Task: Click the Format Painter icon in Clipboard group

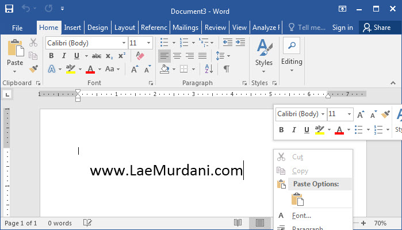Action: click(33, 69)
